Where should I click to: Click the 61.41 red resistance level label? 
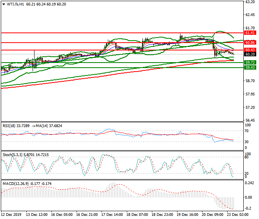pyautogui.click(x=250, y=33)
